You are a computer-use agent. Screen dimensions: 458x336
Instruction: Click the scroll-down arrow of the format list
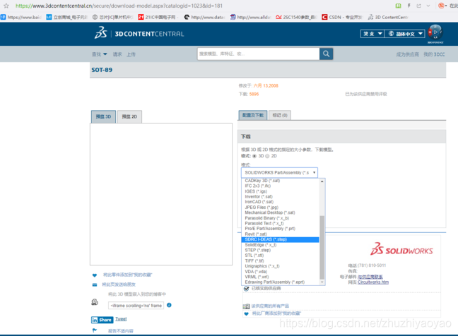tap(322, 282)
